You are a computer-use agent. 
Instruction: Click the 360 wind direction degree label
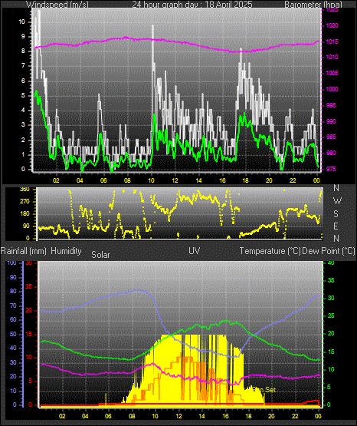pos(25,190)
